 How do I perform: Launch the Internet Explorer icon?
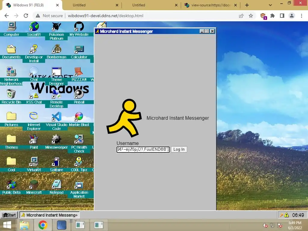point(34,116)
